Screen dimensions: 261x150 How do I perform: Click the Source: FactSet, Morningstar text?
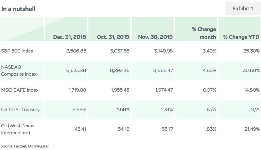coord(25,146)
